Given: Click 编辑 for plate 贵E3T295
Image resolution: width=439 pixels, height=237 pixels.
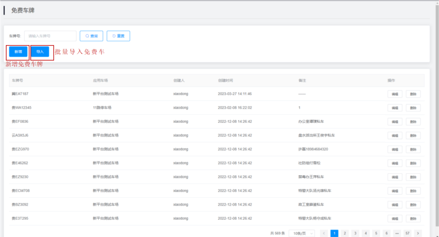Looking at the screenshot, I should 395,219.
